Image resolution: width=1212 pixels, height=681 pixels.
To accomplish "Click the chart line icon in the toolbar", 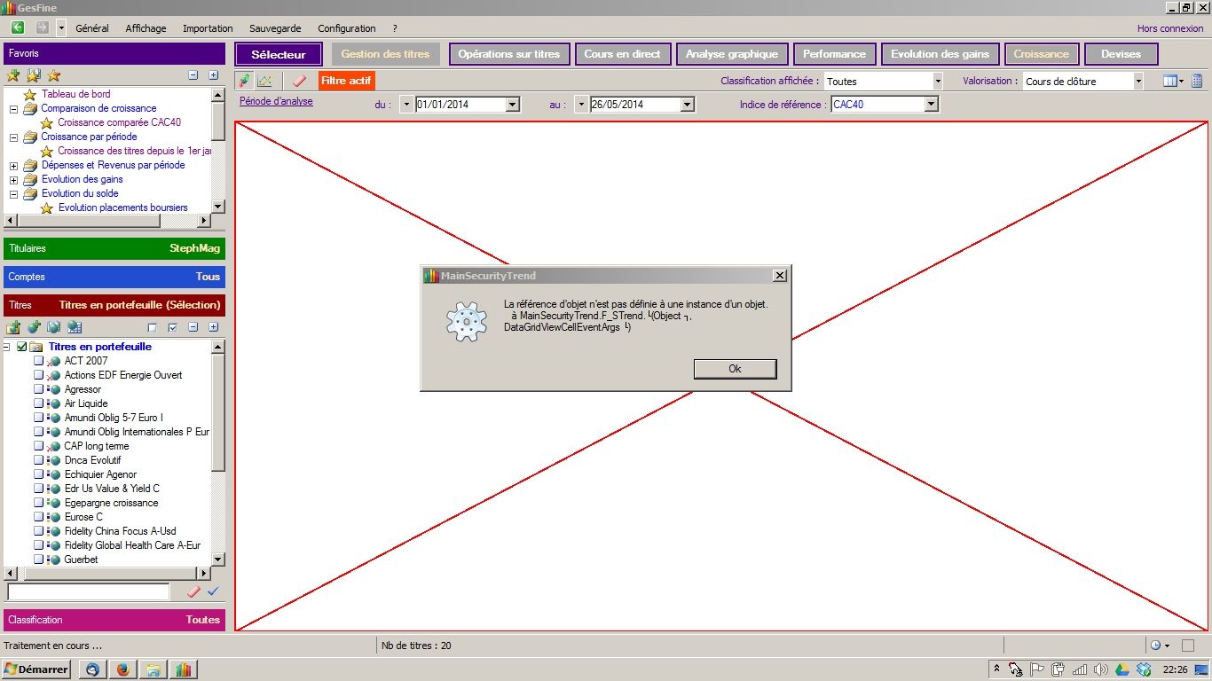I will tap(264, 81).
